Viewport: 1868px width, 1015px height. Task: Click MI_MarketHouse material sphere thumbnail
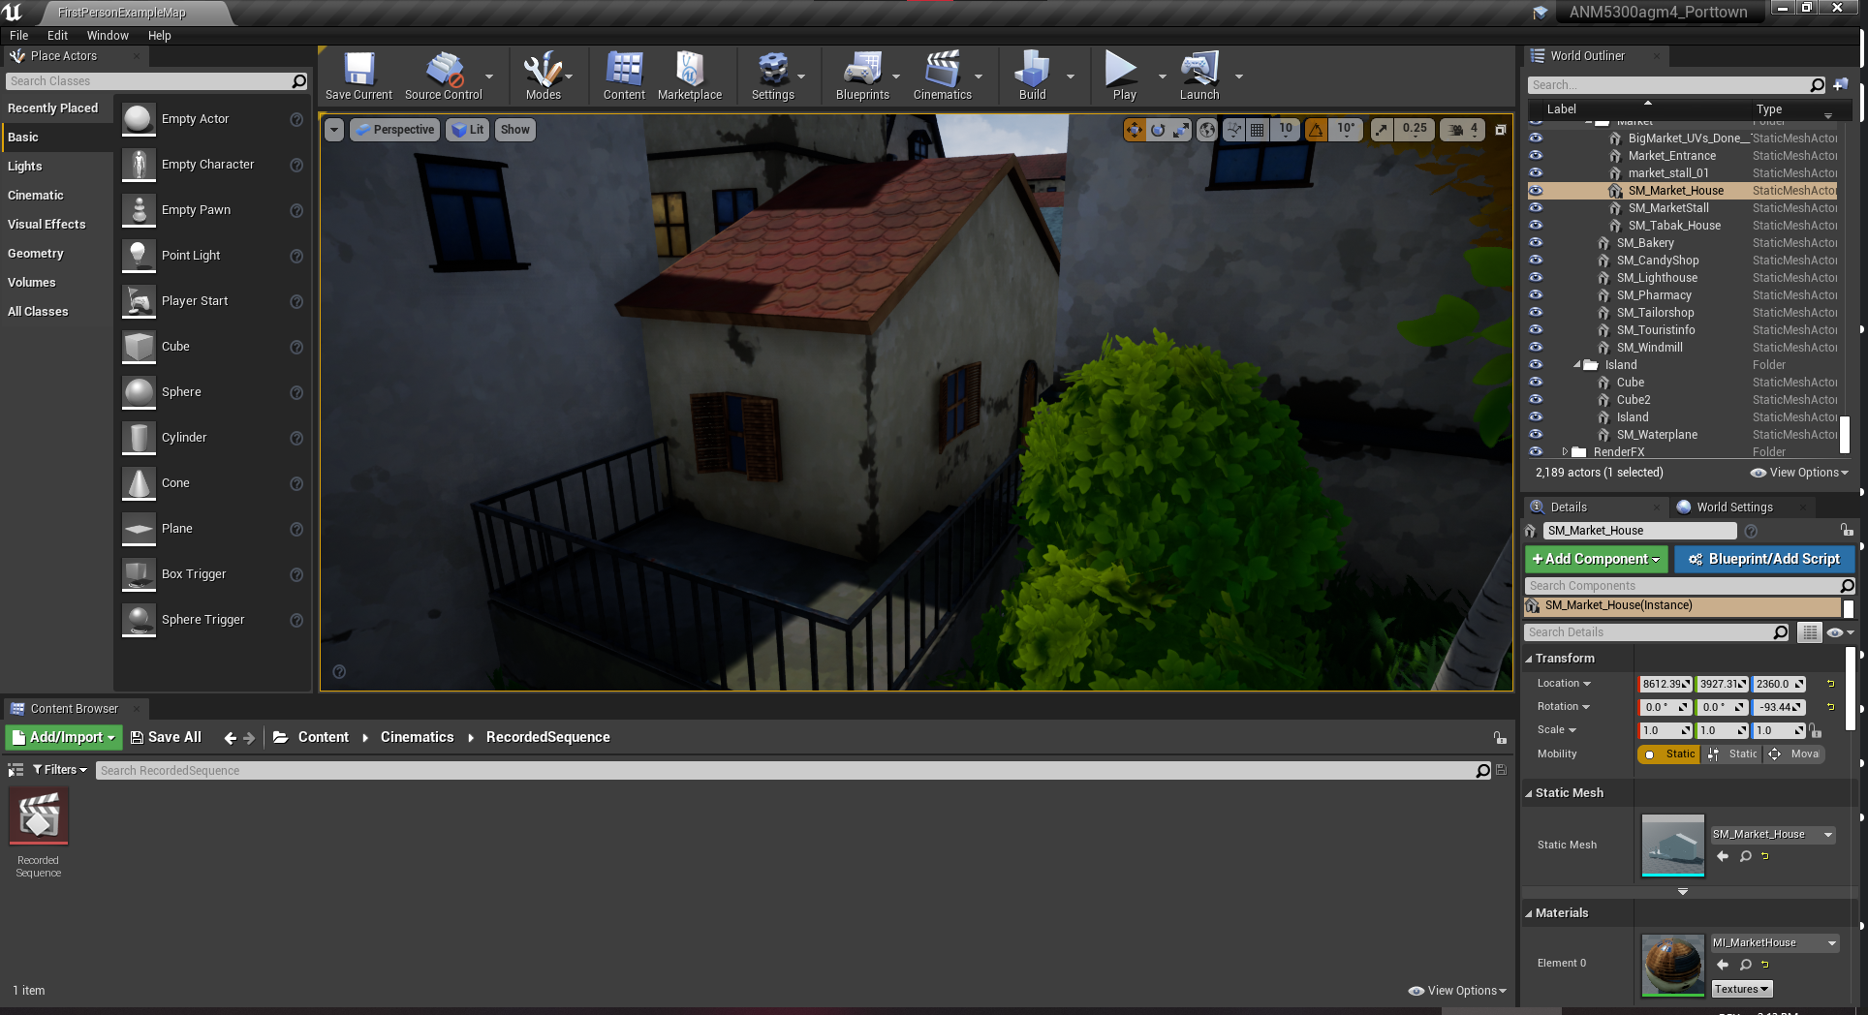pyautogui.click(x=1672, y=965)
